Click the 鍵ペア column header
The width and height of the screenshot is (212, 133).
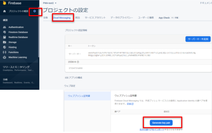point(117,111)
